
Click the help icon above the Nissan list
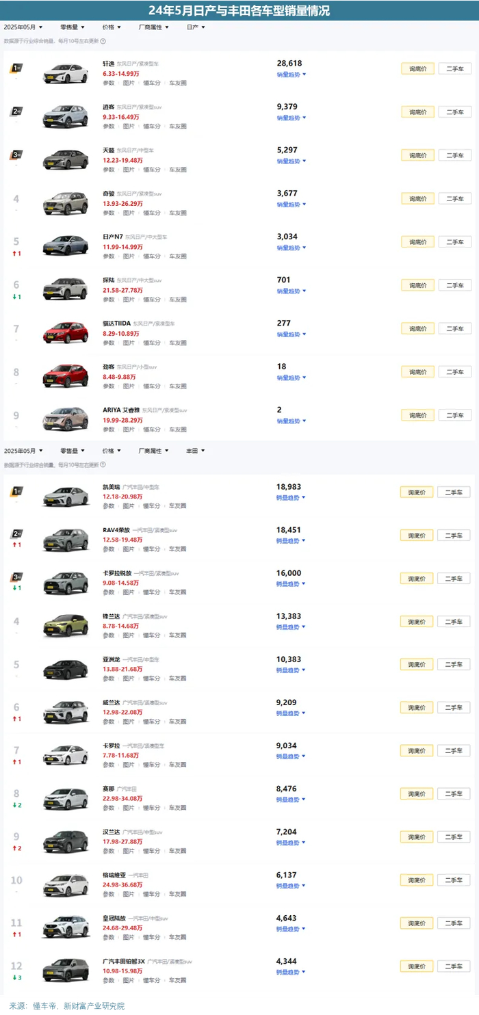click(x=103, y=42)
